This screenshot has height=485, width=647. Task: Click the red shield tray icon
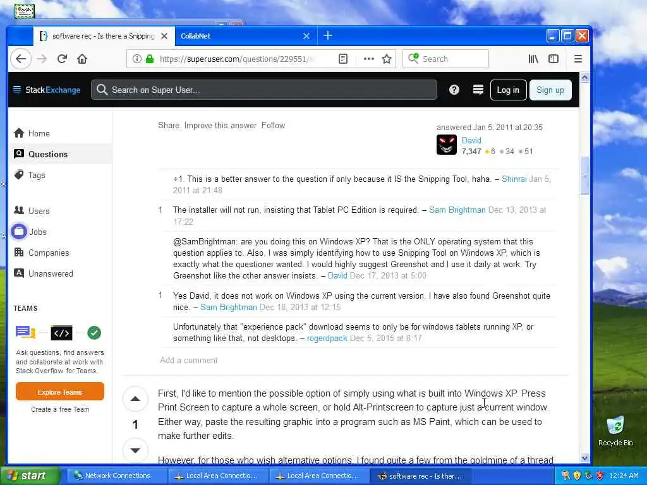pos(600,476)
